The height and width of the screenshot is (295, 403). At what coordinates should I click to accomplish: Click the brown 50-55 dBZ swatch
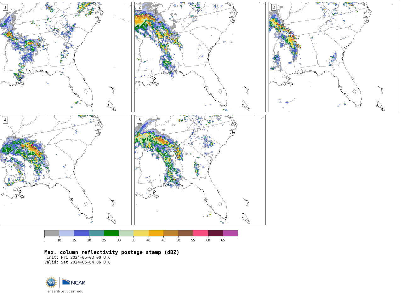click(x=185, y=233)
